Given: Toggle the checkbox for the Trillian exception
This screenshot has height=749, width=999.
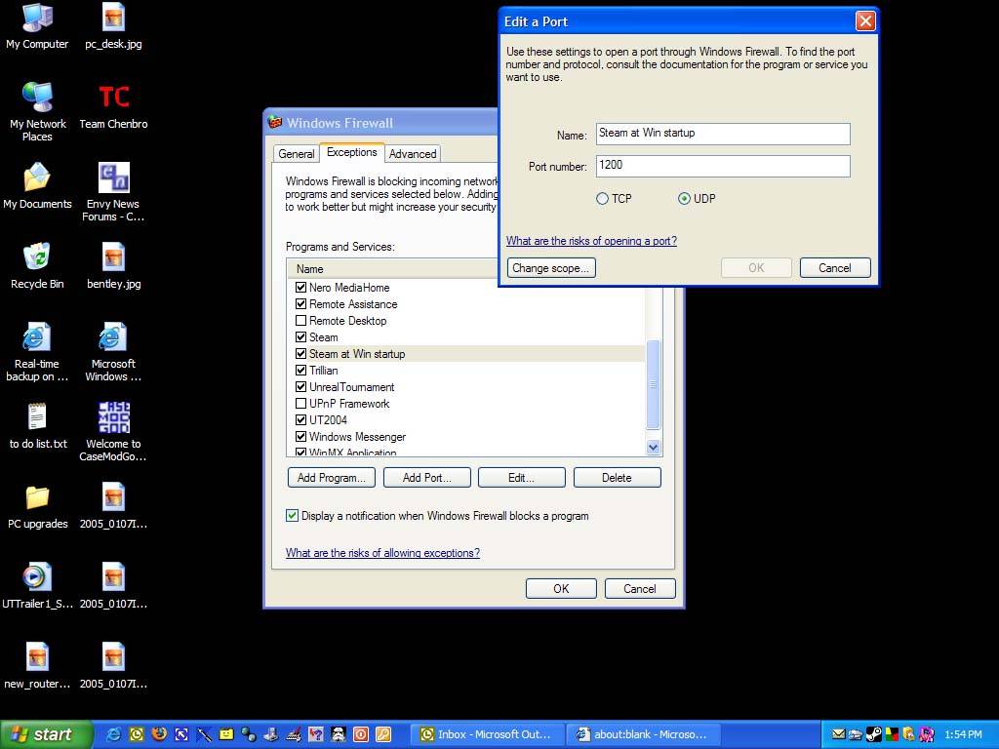Looking at the screenshot, I should pyautogui.click(x=300, y=370).
